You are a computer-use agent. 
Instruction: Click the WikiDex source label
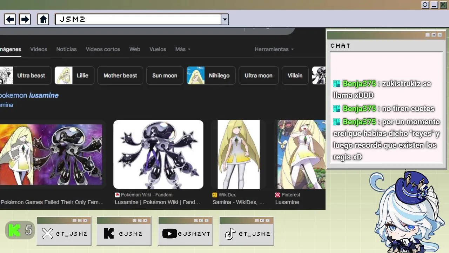point(227,195)
